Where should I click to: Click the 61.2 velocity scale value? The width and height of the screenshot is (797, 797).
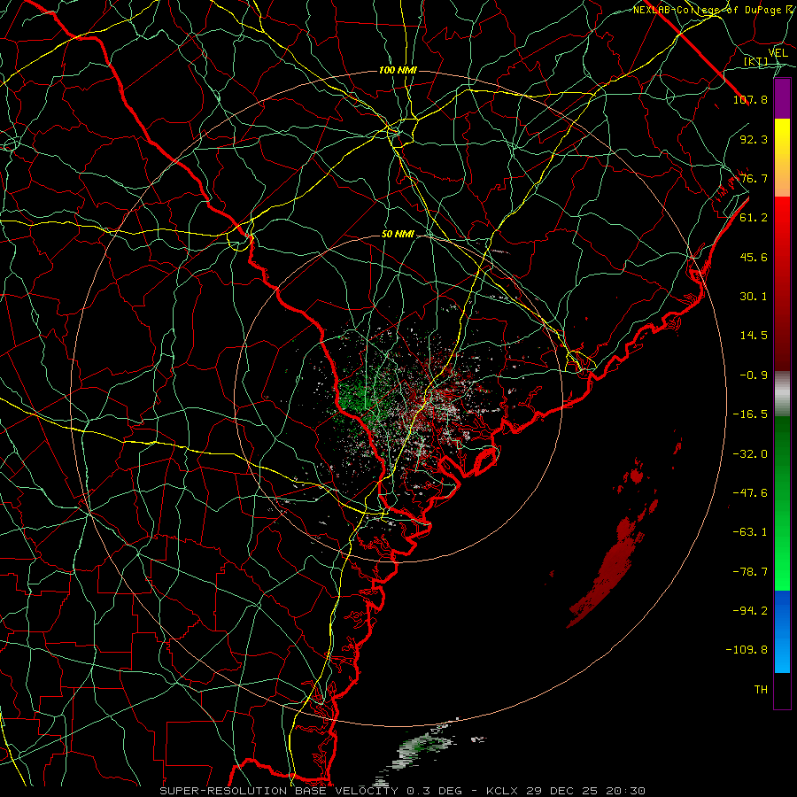point(754,218)
